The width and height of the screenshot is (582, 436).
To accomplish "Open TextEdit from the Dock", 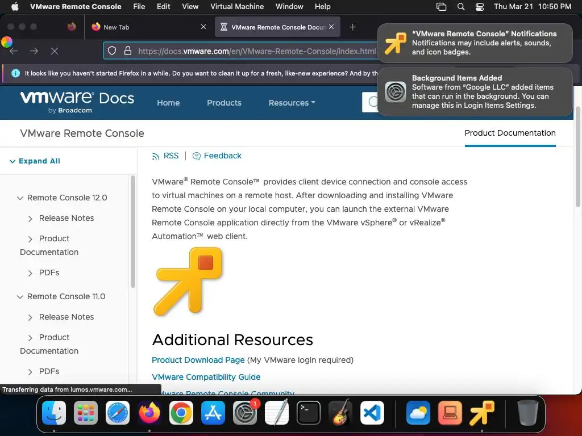I will click(x=277, y=413).
